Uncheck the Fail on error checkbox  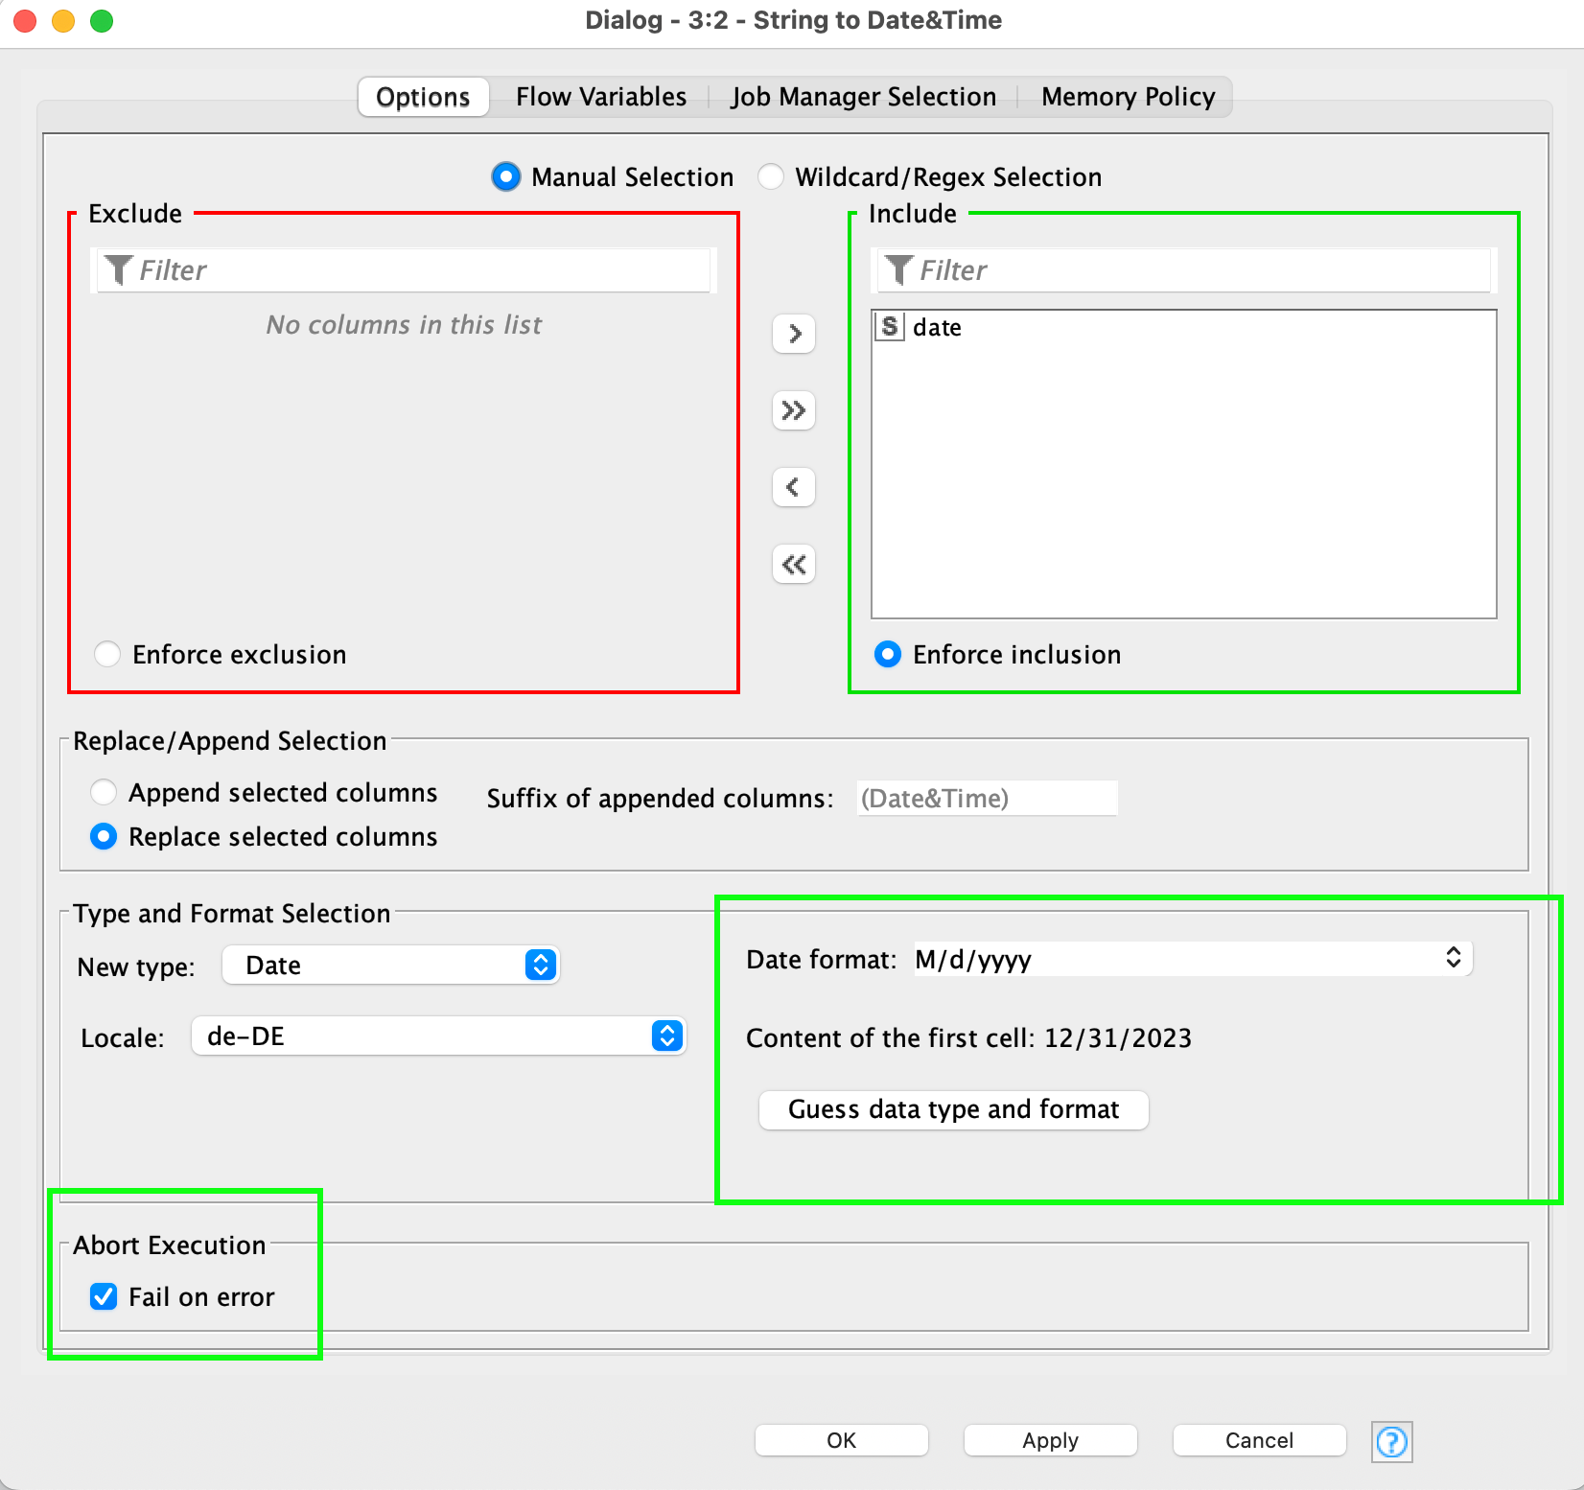pyautogui.click(x=104, y=1296)
